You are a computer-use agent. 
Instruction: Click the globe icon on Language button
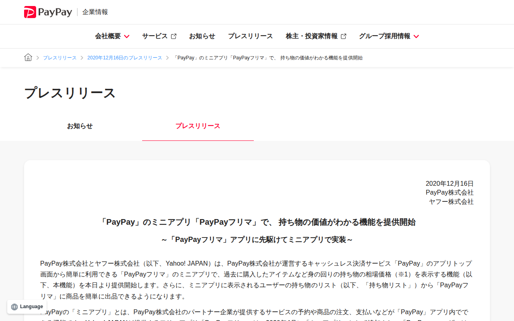(14, 307)
